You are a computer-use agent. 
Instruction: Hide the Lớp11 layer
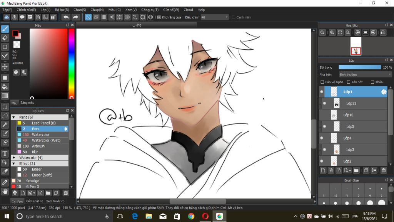coord(325,103)
